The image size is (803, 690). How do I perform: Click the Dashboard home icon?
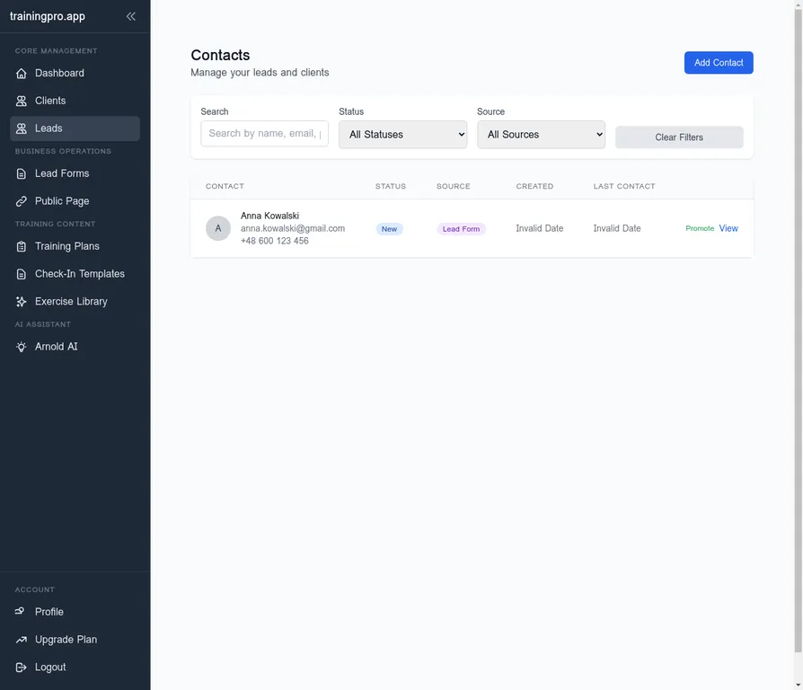coord(22,74)
